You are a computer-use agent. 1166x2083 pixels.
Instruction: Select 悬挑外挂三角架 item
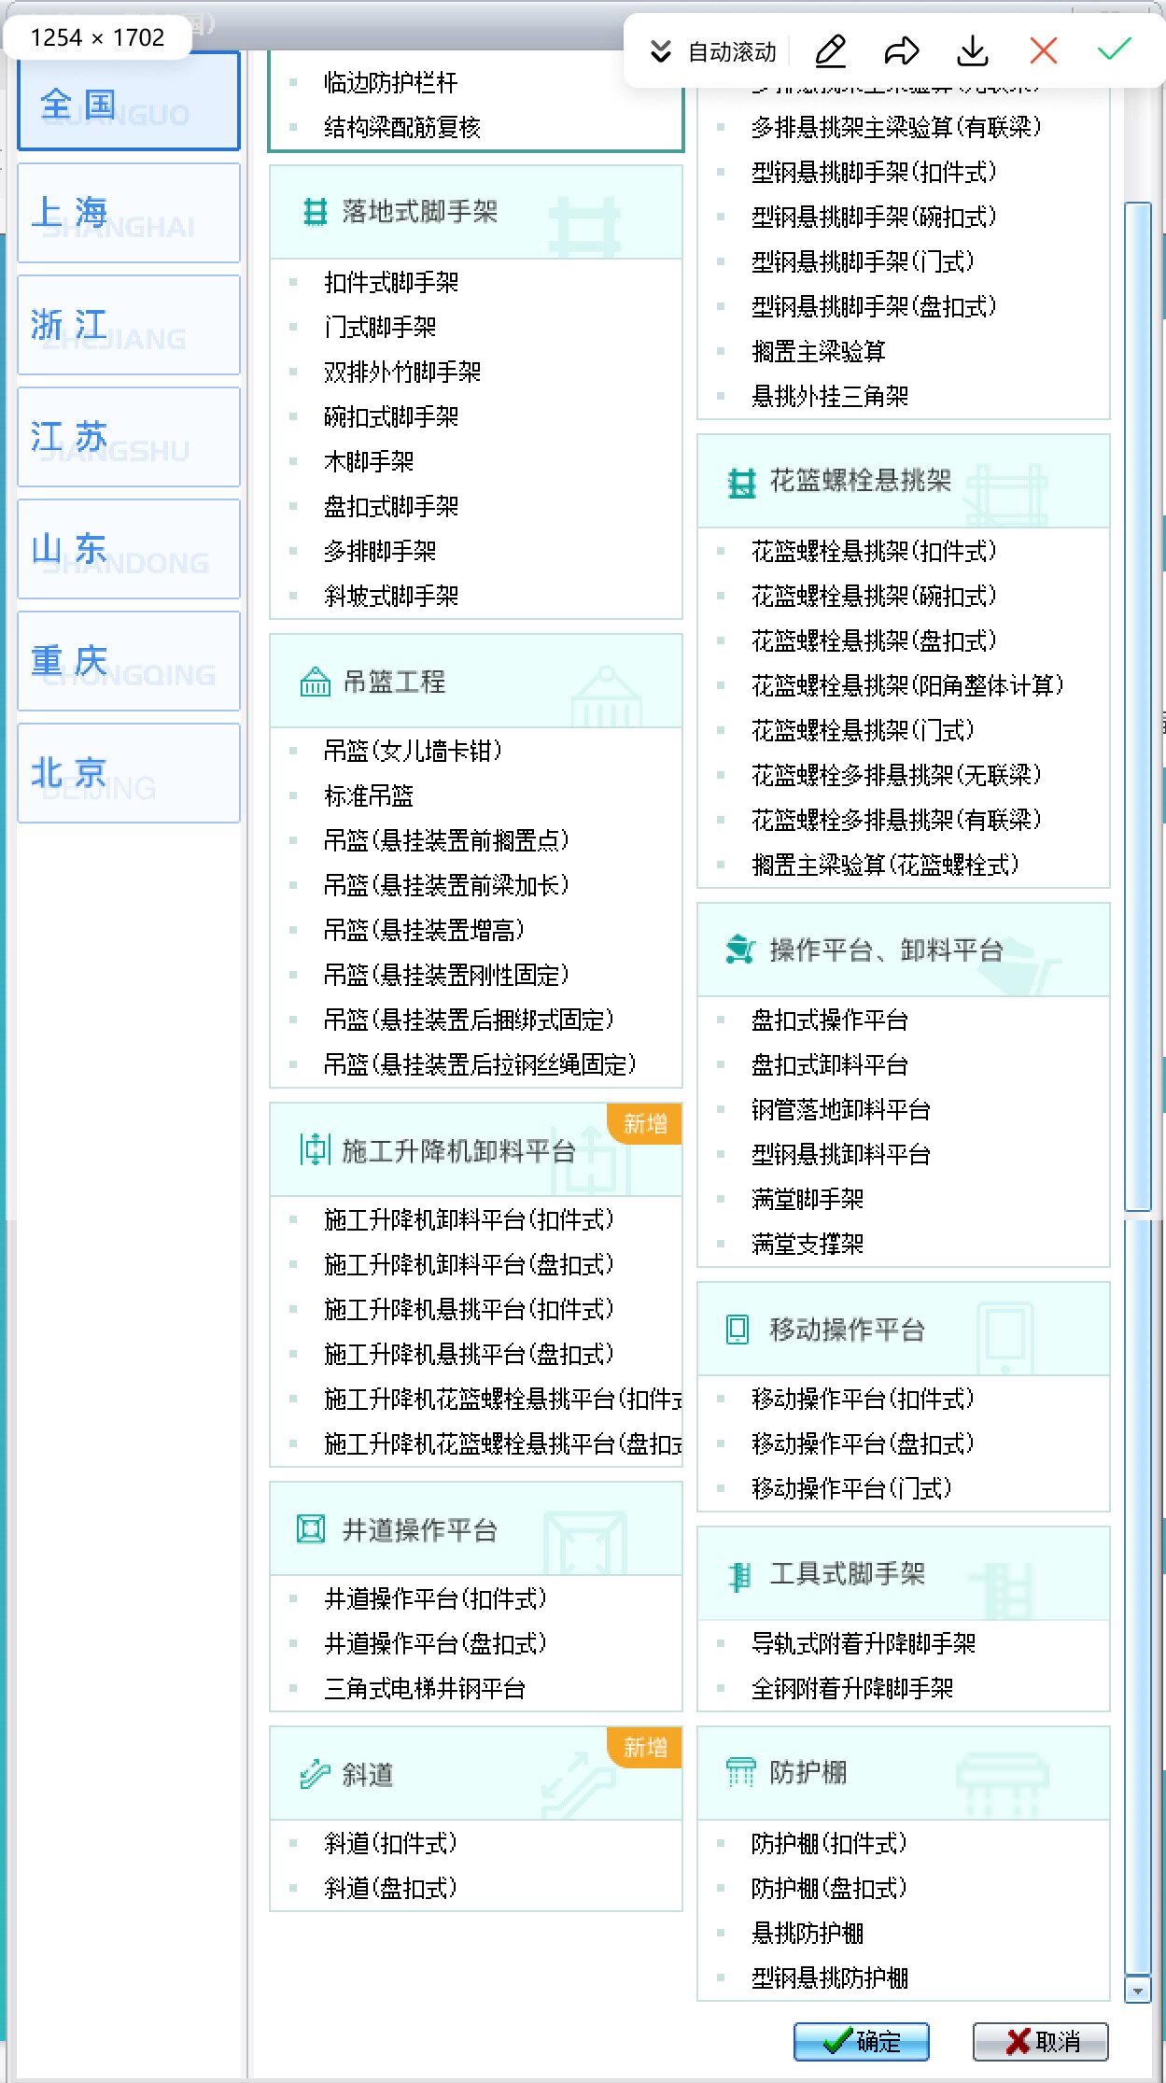tap(830, 397)
